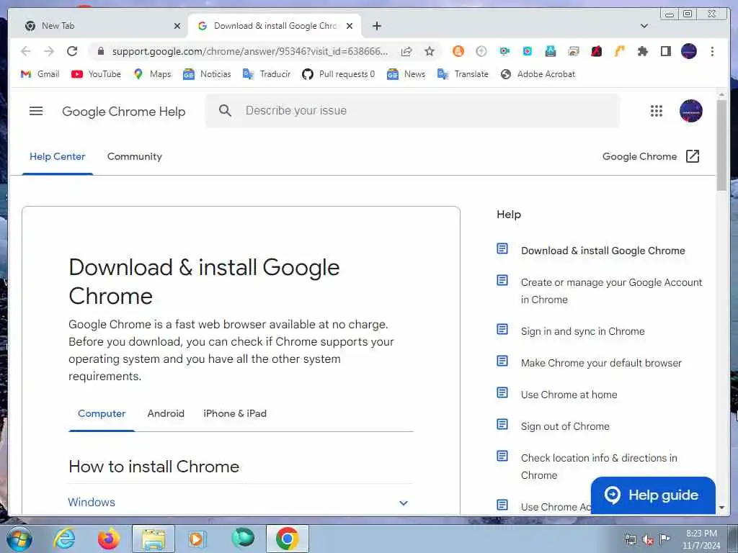The height and width of the screenshot is (553, 738).
Task: Click the Google account avatar on page
Action: point(691,111)
